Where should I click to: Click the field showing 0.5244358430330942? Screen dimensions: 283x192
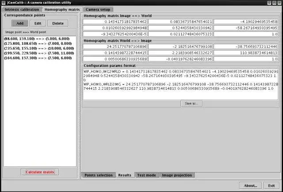coord(180,28)
